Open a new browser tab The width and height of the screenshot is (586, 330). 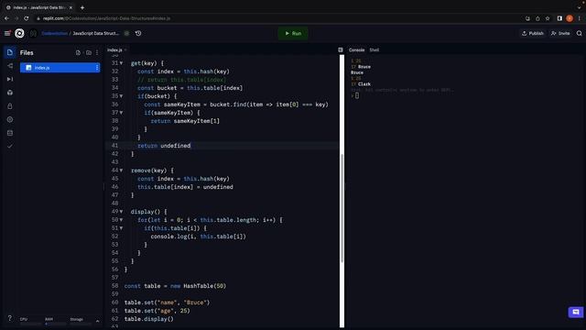click(82, 7)
